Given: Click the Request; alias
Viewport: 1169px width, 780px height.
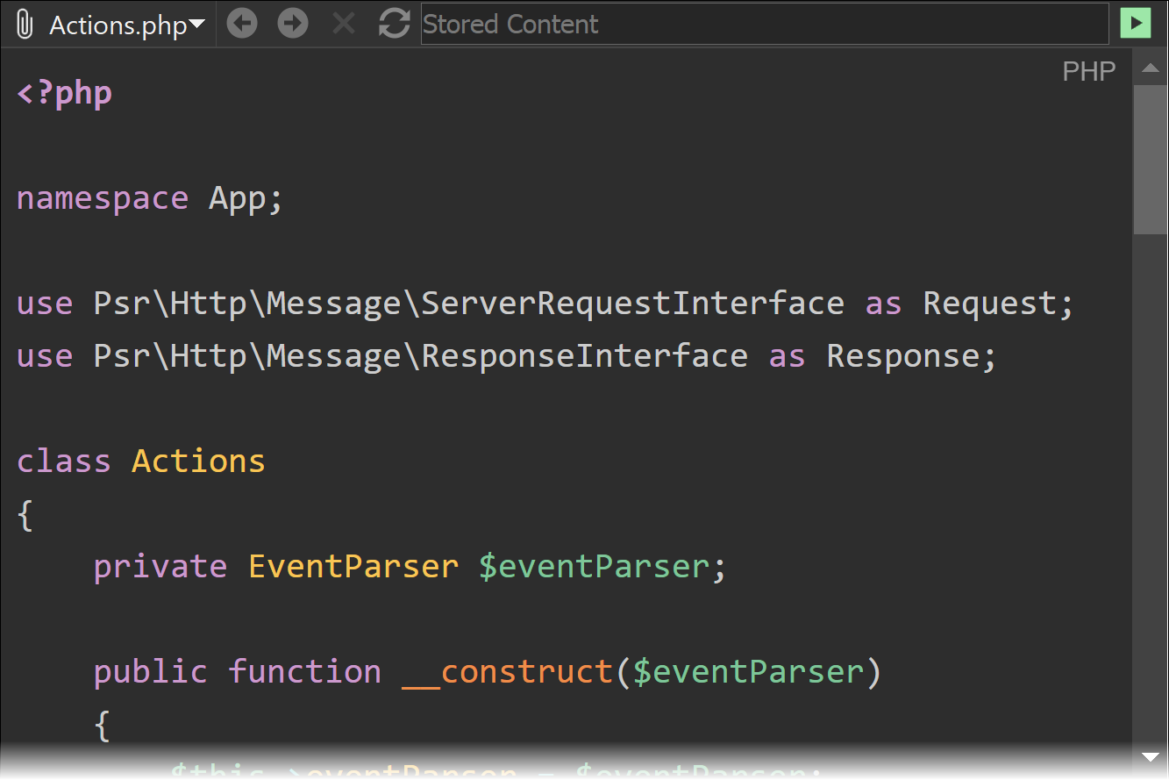Looking at the screenshot, I should click(999, 304).
